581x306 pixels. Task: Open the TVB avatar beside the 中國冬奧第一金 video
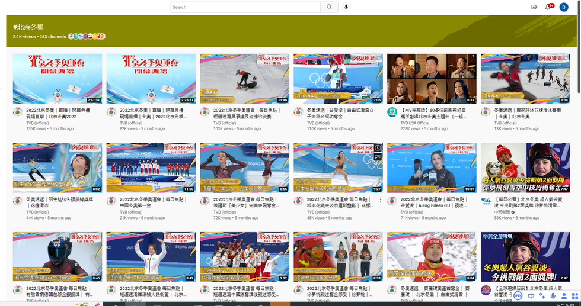click(x=111, y=201)
